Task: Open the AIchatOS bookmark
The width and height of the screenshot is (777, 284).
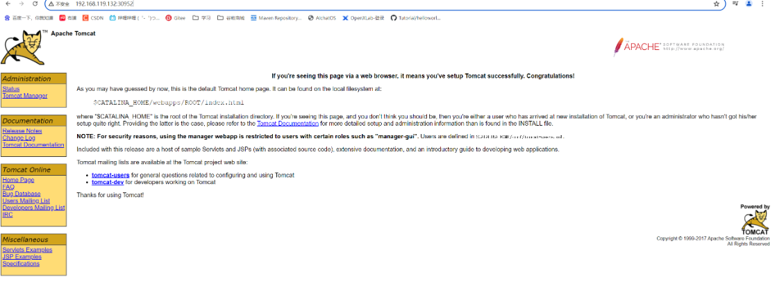Action: 321,18
